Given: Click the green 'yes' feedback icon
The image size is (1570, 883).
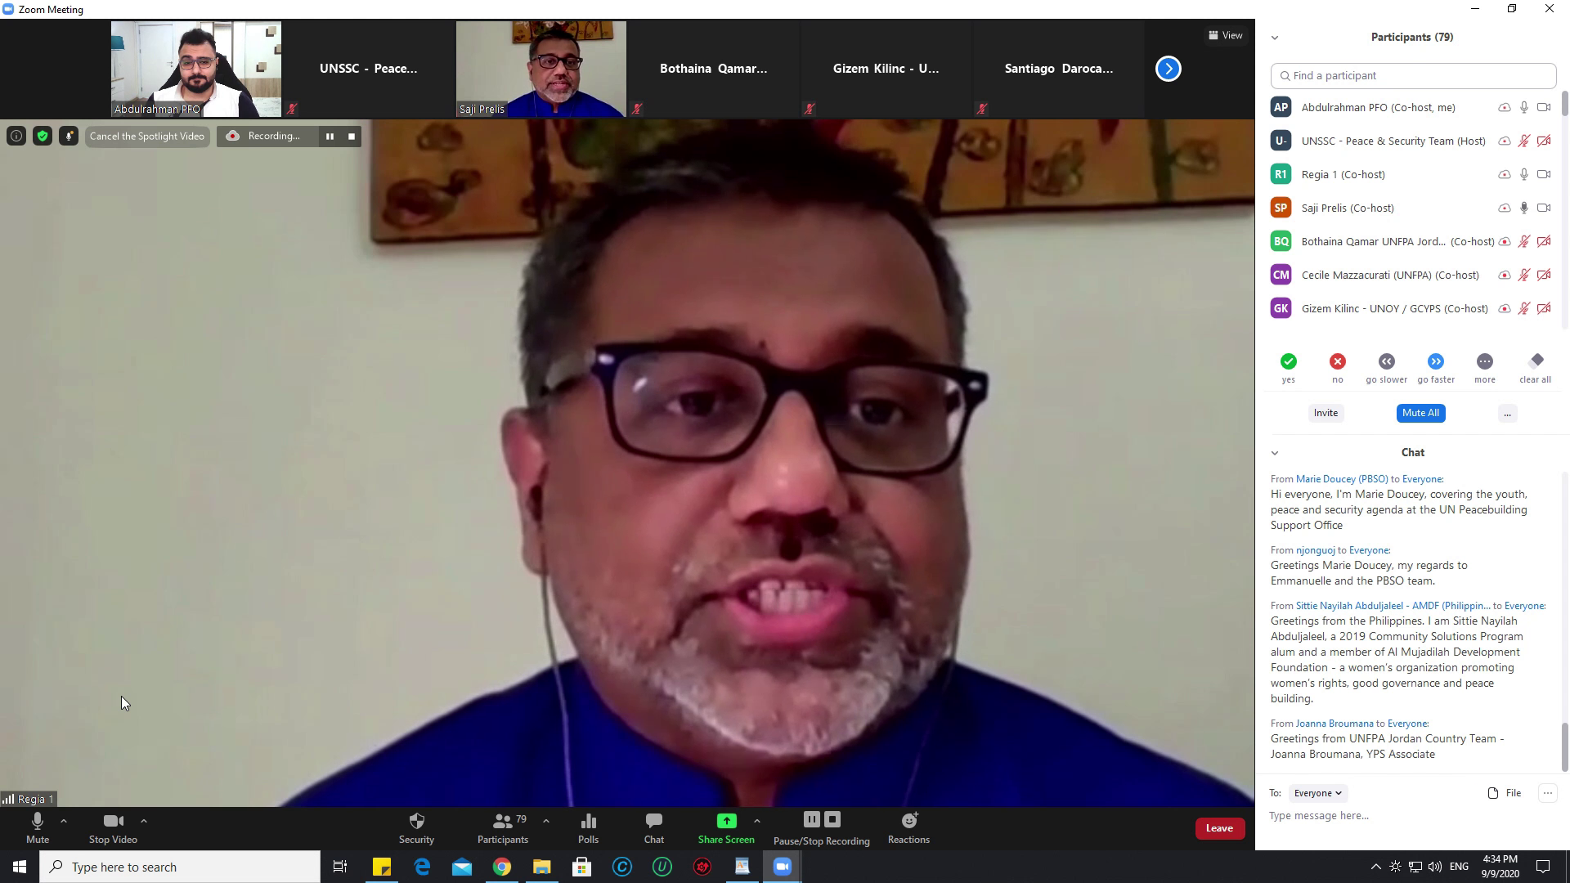Looking at the screenshot, I should [1288, 361].
